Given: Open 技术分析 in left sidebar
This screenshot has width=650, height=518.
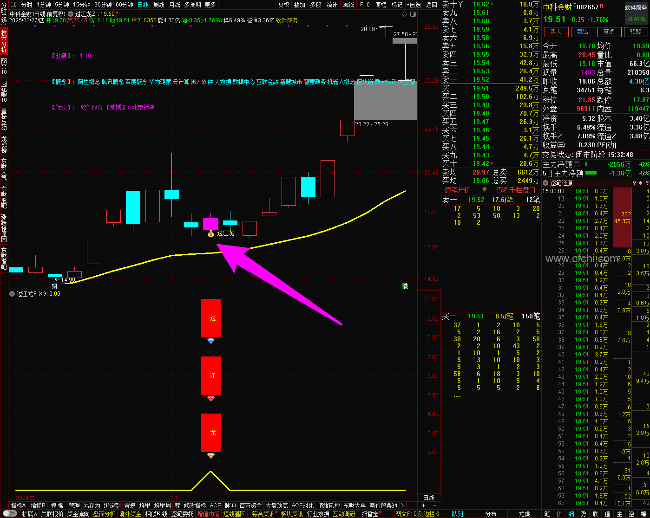Looking at the screenshot, I should pyautogui.click(x=4, y=41).
